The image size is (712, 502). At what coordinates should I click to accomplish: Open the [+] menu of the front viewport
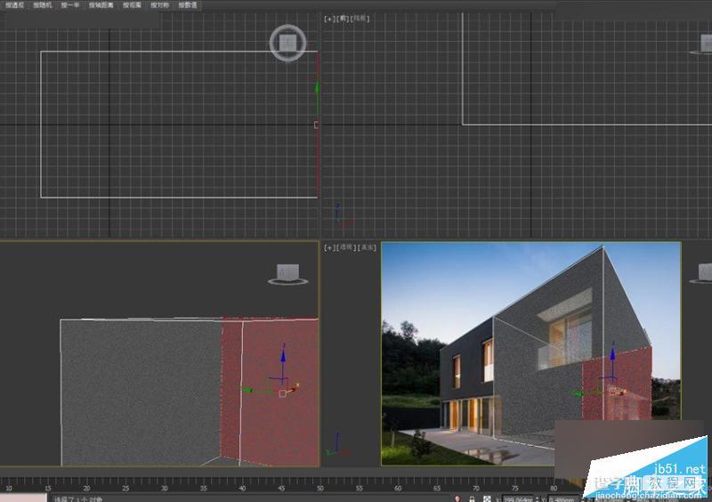(329, 19)
